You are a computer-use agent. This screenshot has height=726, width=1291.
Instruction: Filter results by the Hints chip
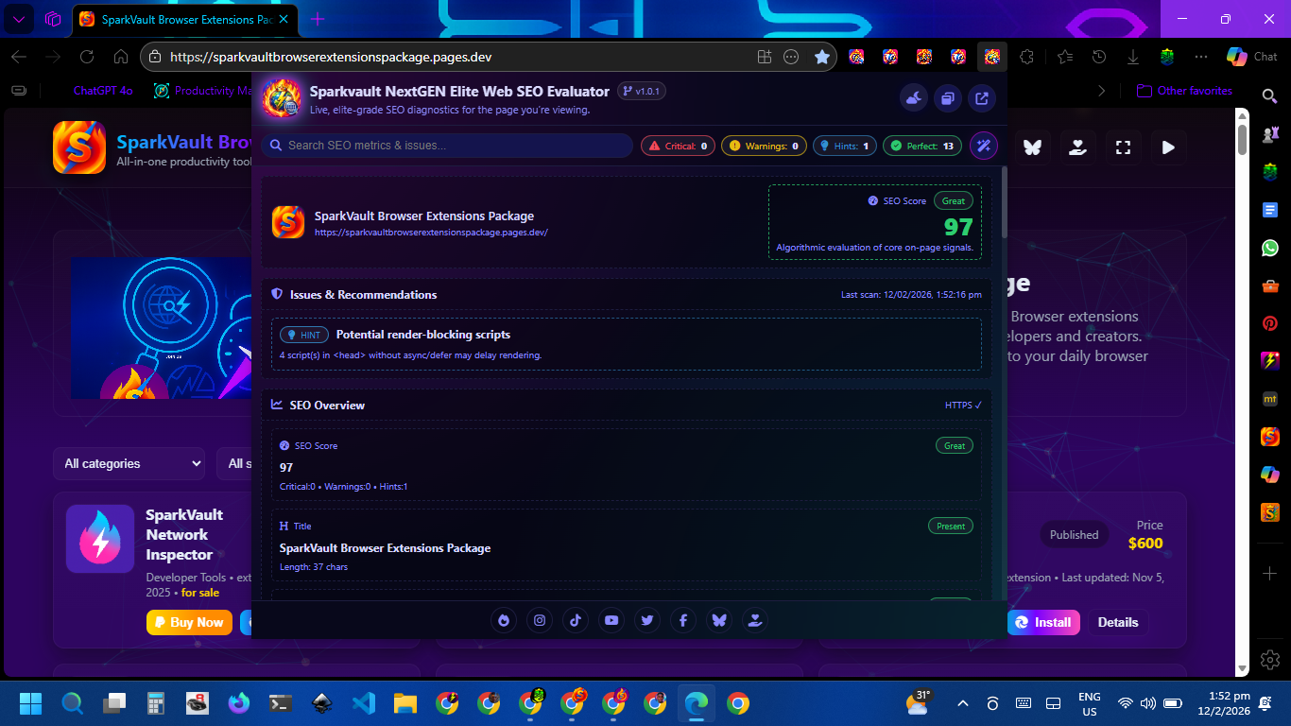point(844,146)
